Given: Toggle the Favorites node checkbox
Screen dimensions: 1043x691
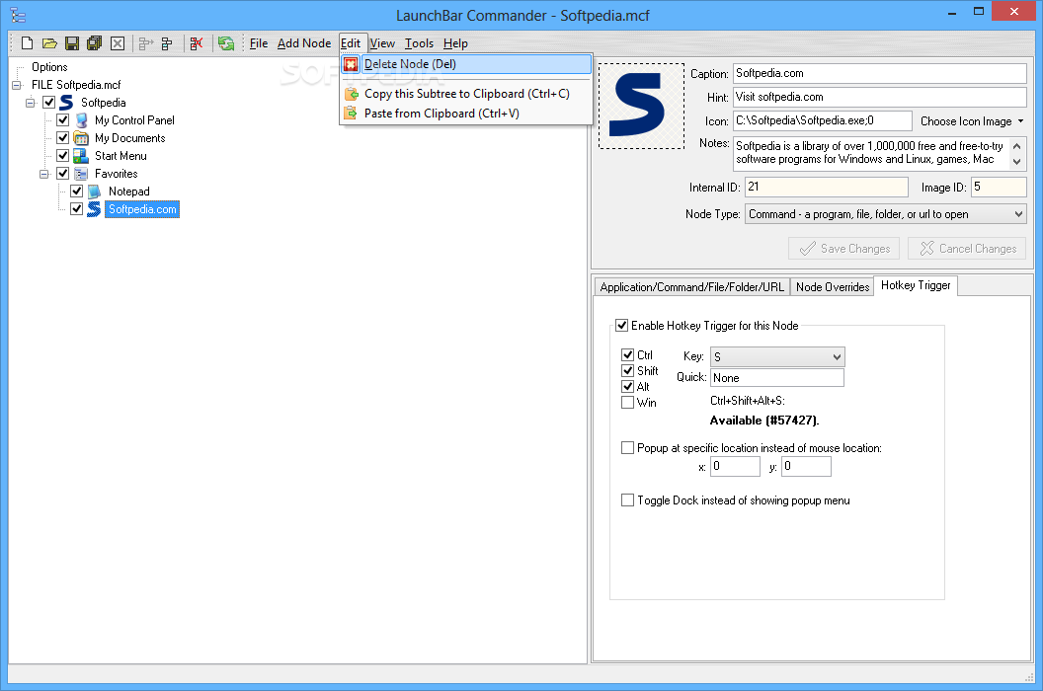Looking at the screenshot, I should [62, 174].
